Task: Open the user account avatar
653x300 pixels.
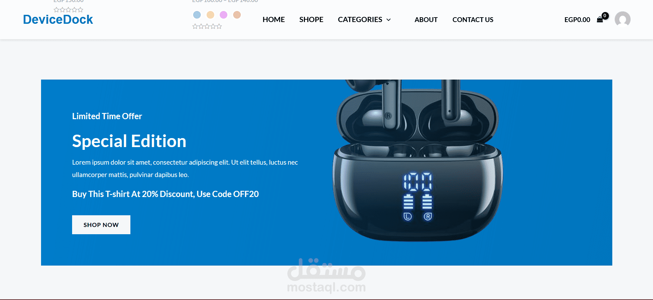Action: [x=623, y=19]
